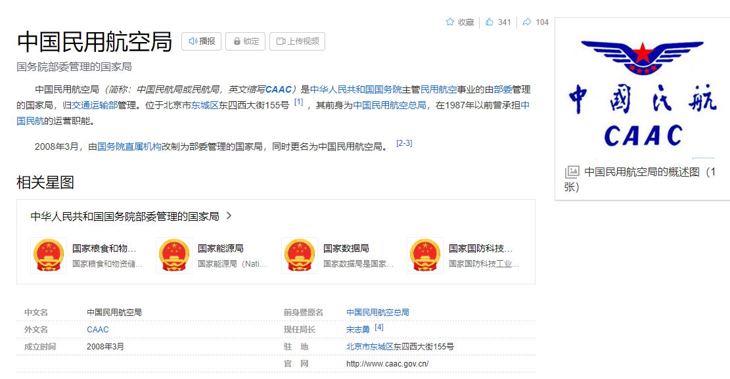
Task: Click the share arrow icon
Action: pyautogui.click(x=527, y=22)
